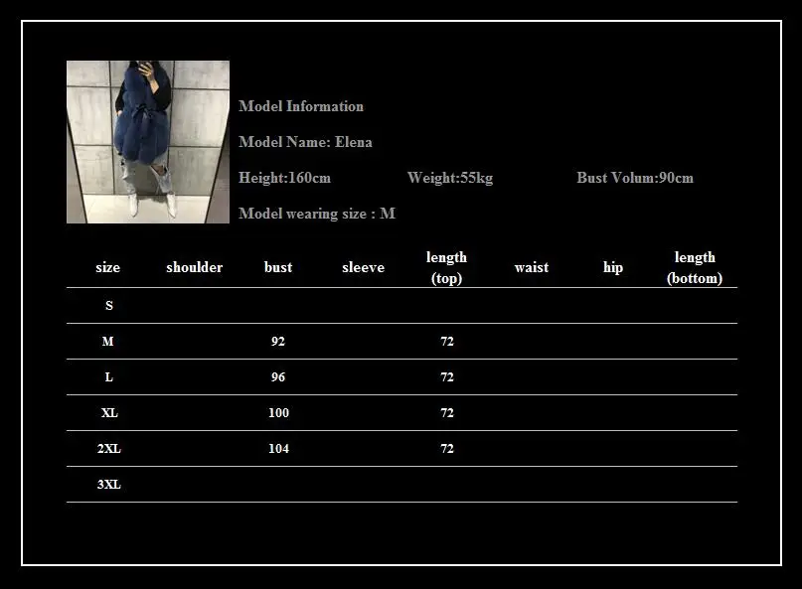Select the 'Height:160cm' text
This screenshot has height=589, width=802.
tap(284, 178)
